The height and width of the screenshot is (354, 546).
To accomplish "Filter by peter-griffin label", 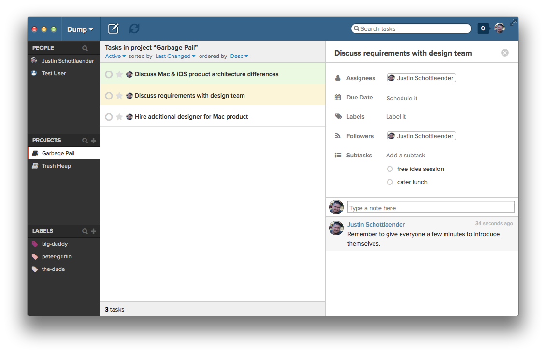I will pos(64,256).
